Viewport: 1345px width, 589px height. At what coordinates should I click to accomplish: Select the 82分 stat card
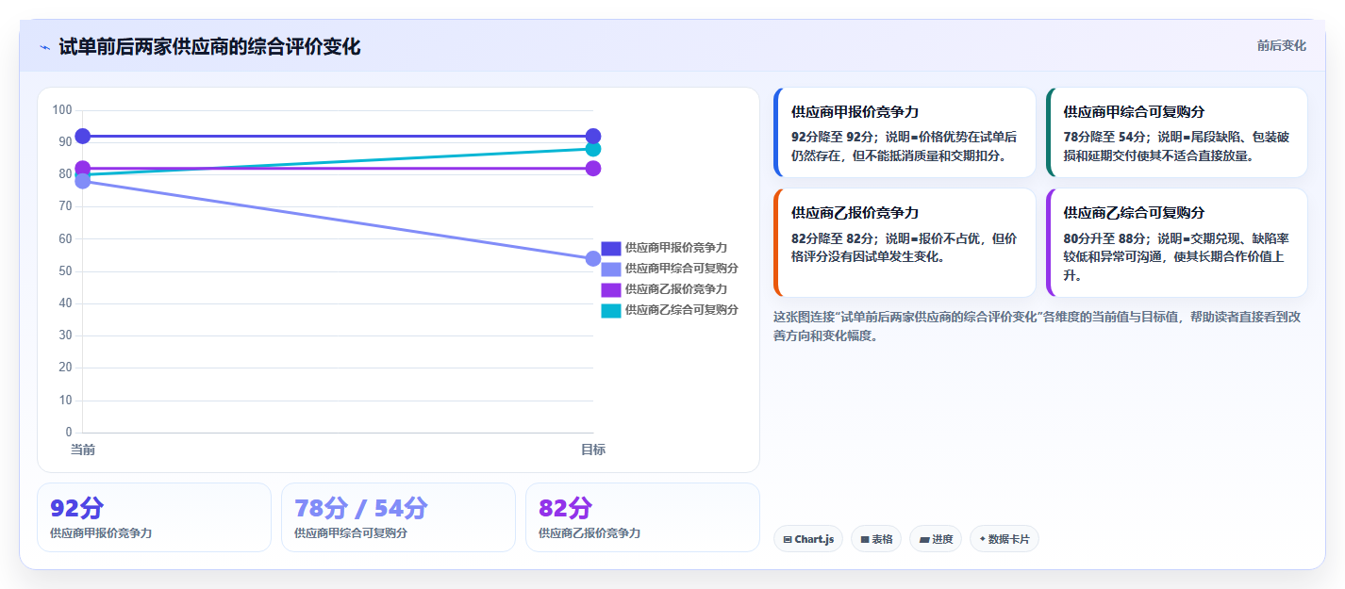(x=642, y=517)
